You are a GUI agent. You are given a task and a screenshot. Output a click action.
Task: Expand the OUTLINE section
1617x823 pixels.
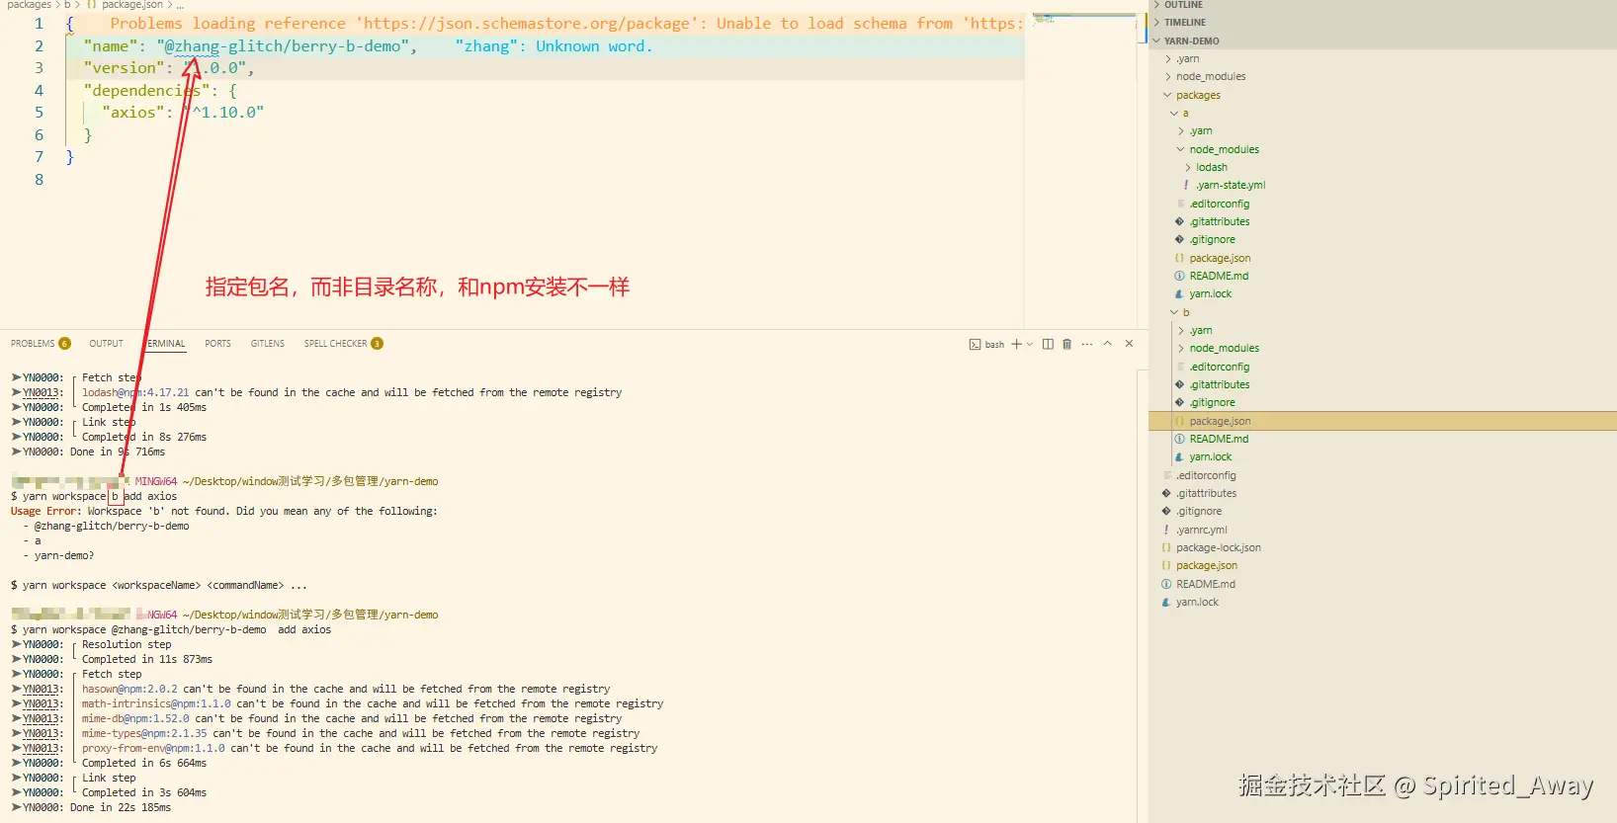click(x=1183, y=5)
